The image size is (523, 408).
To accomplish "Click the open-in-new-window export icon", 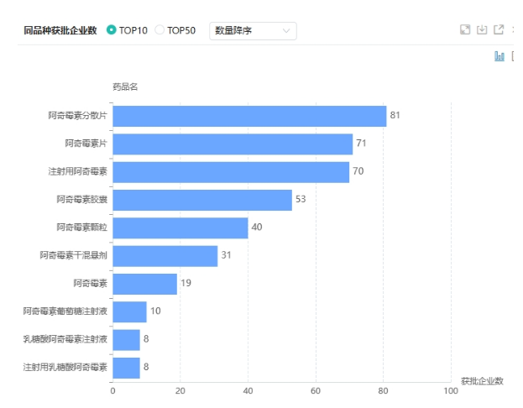I will [499, 30].
